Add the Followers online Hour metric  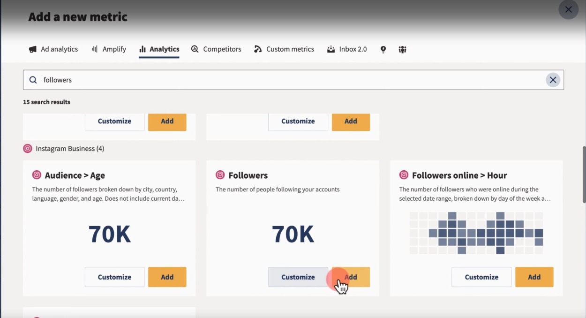click(534, 277)
